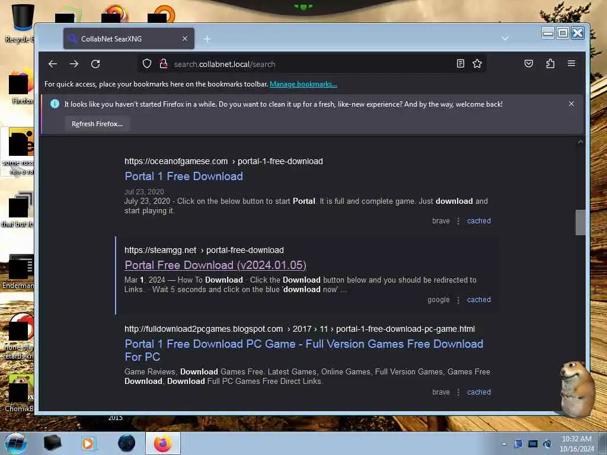The width and height of the screenshot is (607, 455).
Task: Bookmark this page with the star icon
Action: [x=477, y=63]
